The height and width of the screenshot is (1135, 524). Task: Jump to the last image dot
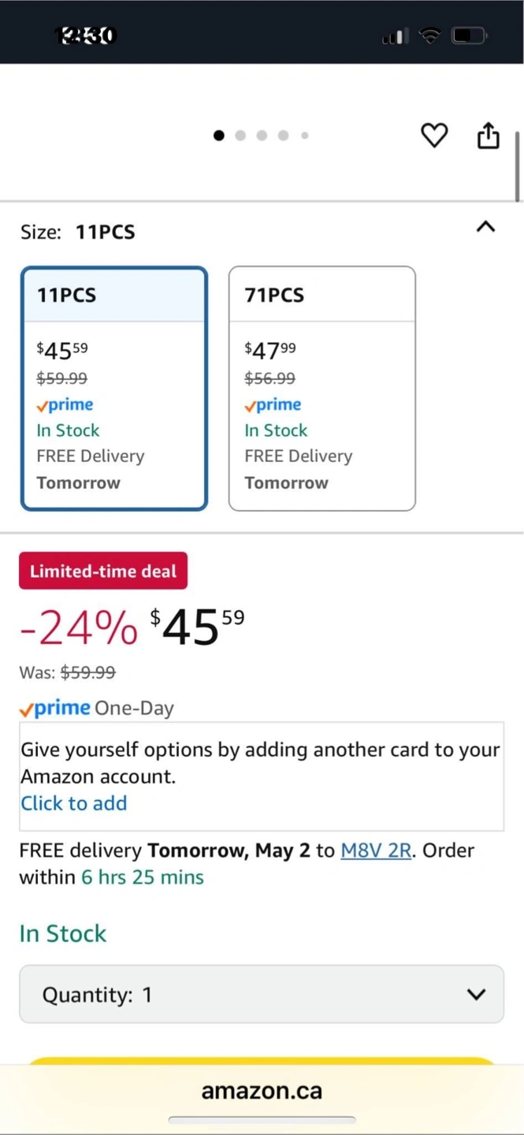pos(305,136)
